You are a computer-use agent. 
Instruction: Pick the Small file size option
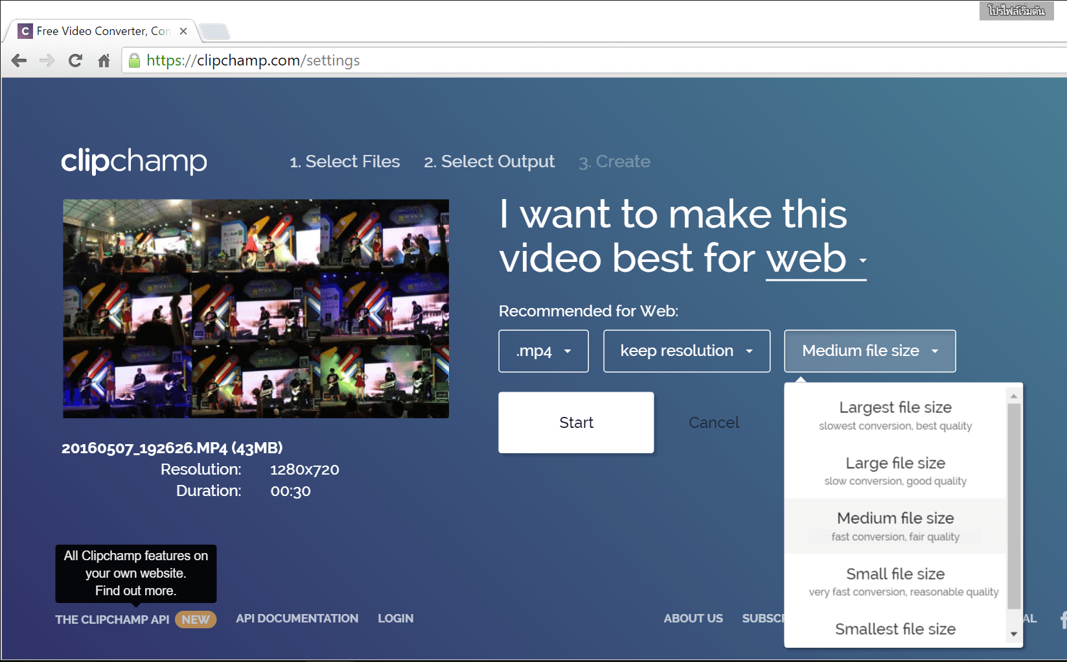tap(895, 582)
